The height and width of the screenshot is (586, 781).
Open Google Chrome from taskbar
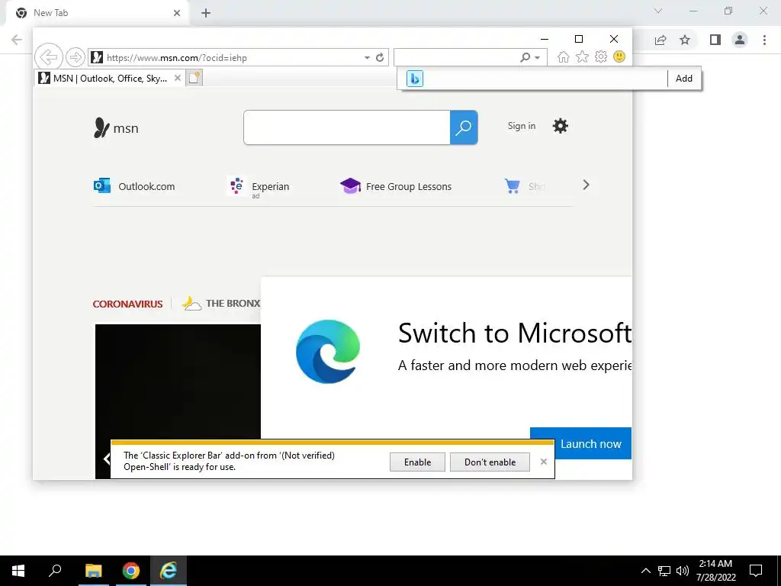(131, 571)
